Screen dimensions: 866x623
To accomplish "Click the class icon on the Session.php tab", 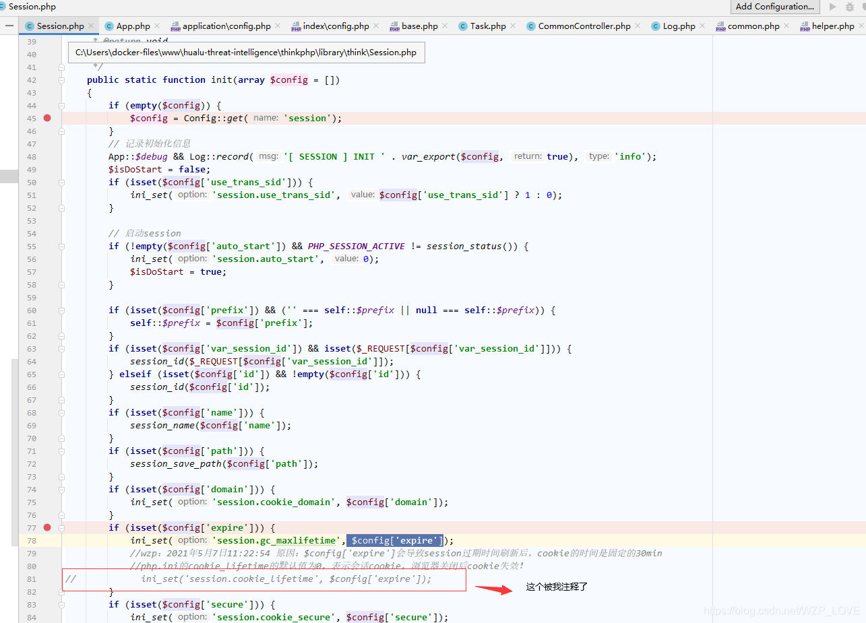I will point(30,25).
